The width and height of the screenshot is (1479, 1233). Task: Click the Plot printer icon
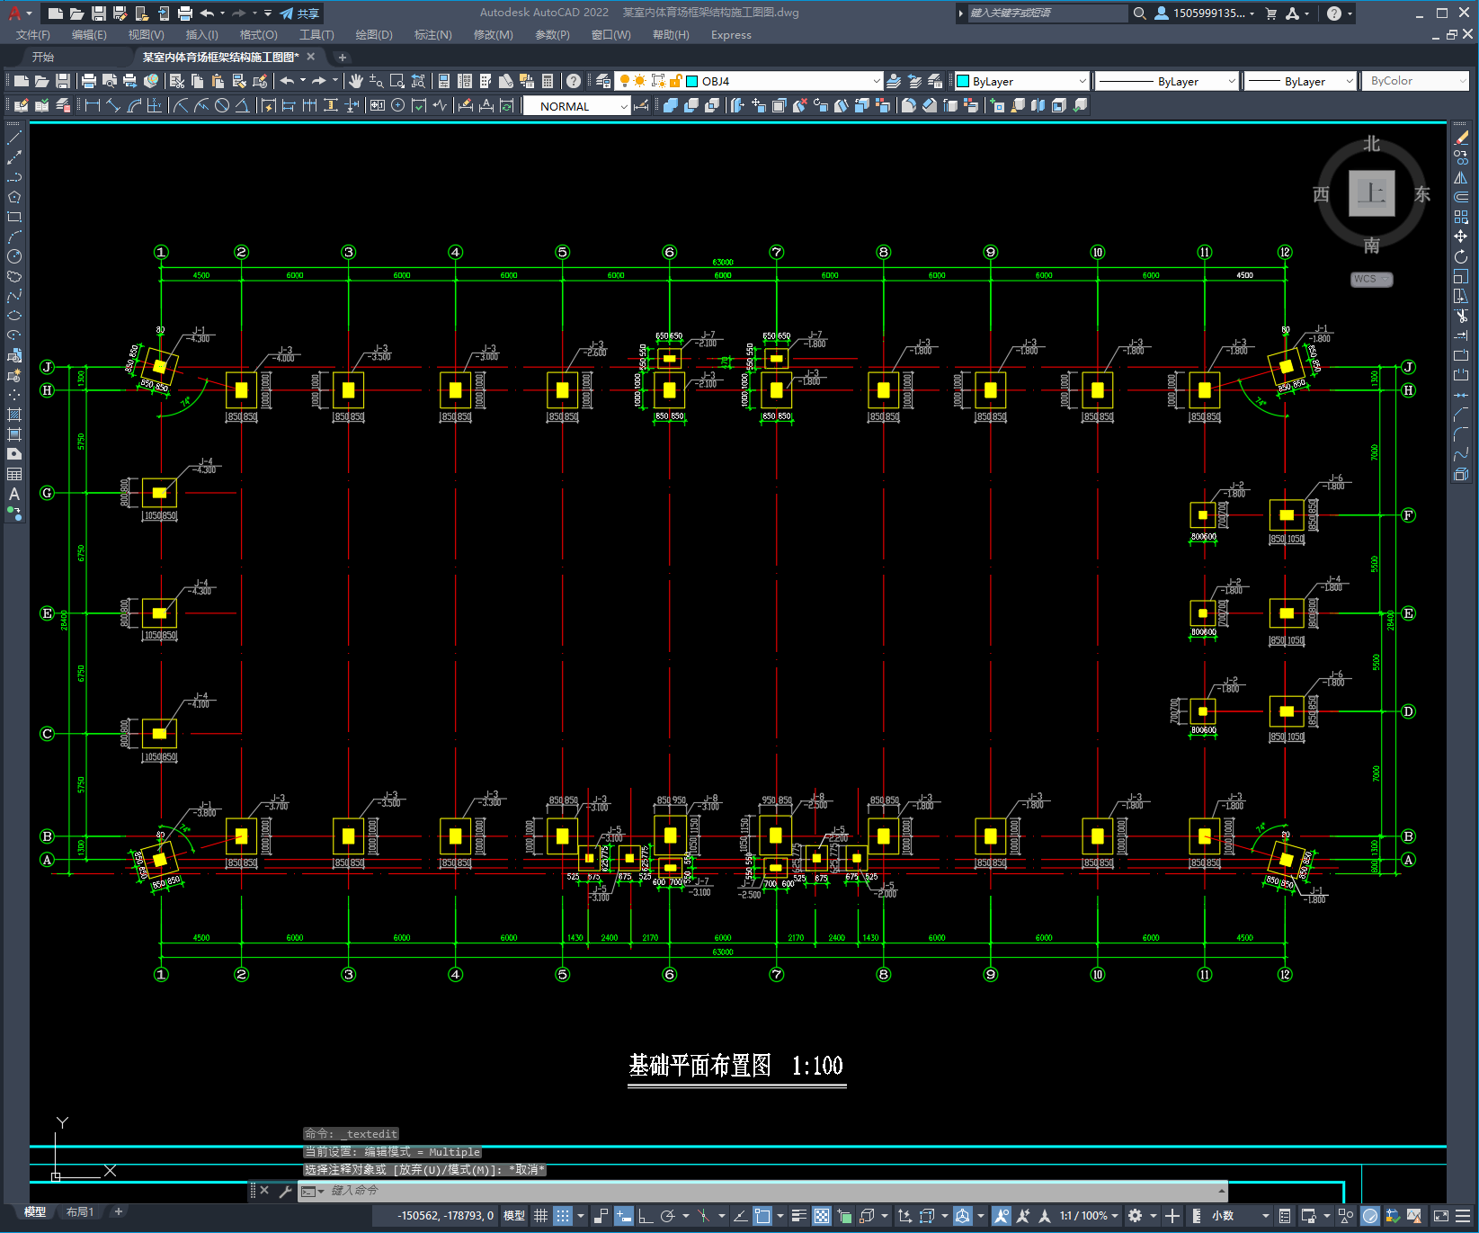tap(89, 81)
